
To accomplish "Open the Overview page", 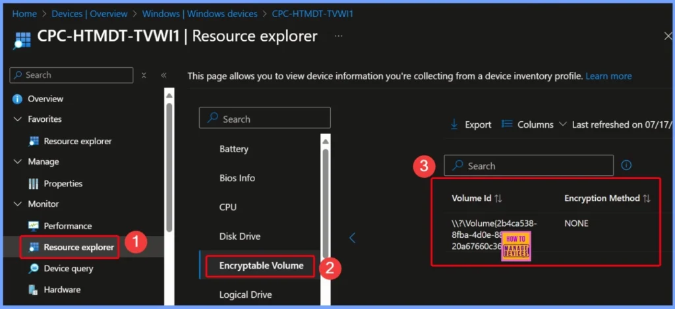I will click(x=45, y=99).
